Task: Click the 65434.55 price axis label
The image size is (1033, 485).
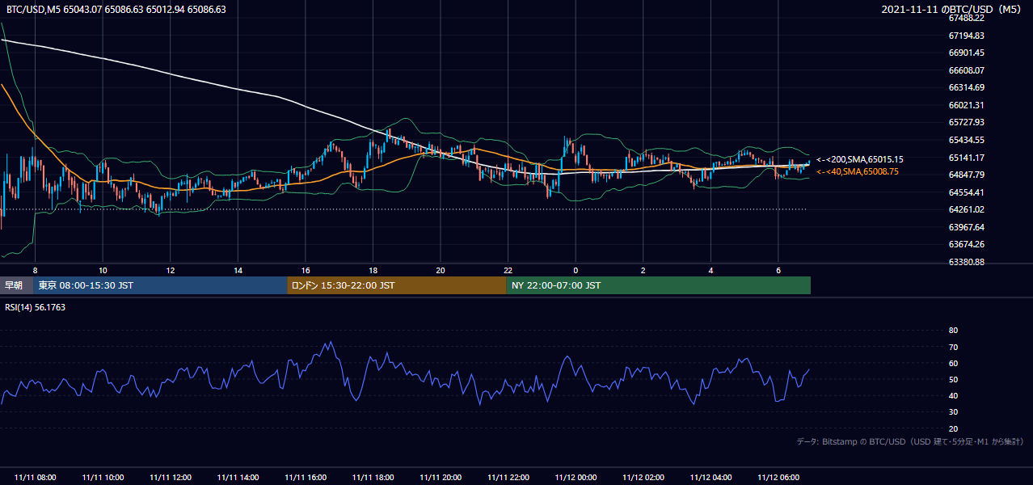Action: 966,140
